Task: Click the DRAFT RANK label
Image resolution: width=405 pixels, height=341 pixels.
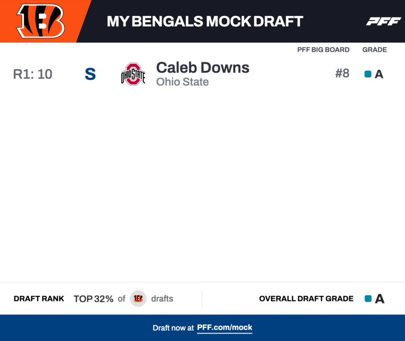Action: click(x=39, y=299)
